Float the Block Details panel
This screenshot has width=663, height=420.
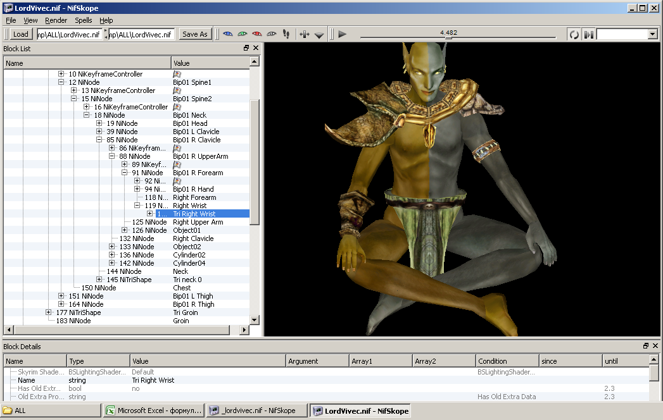646,347
